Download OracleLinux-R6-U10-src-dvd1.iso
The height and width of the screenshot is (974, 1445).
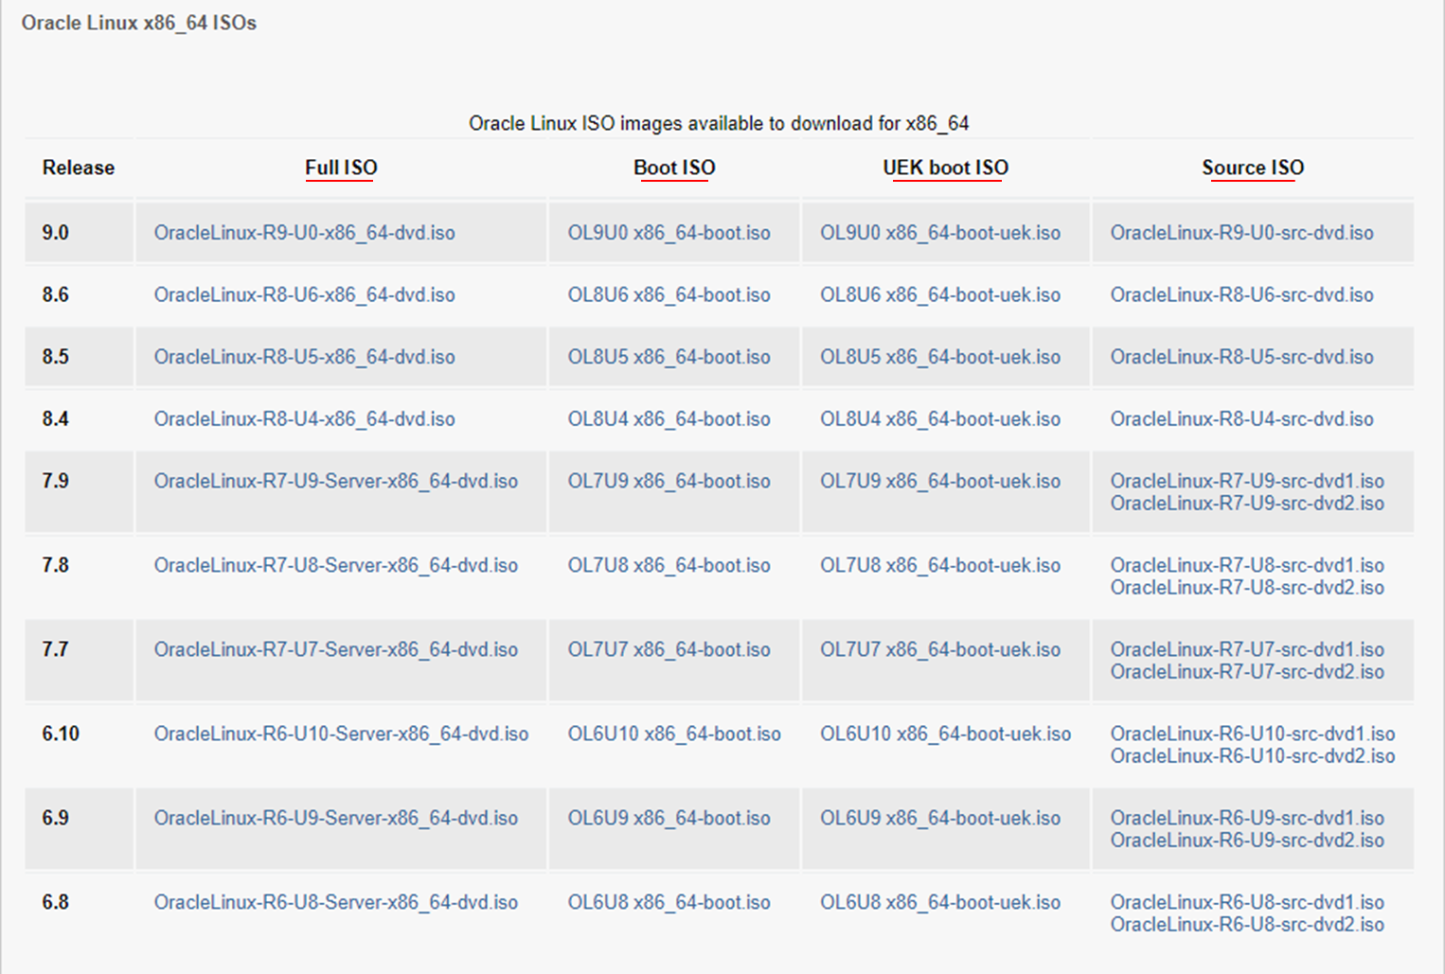(1253, 734)
